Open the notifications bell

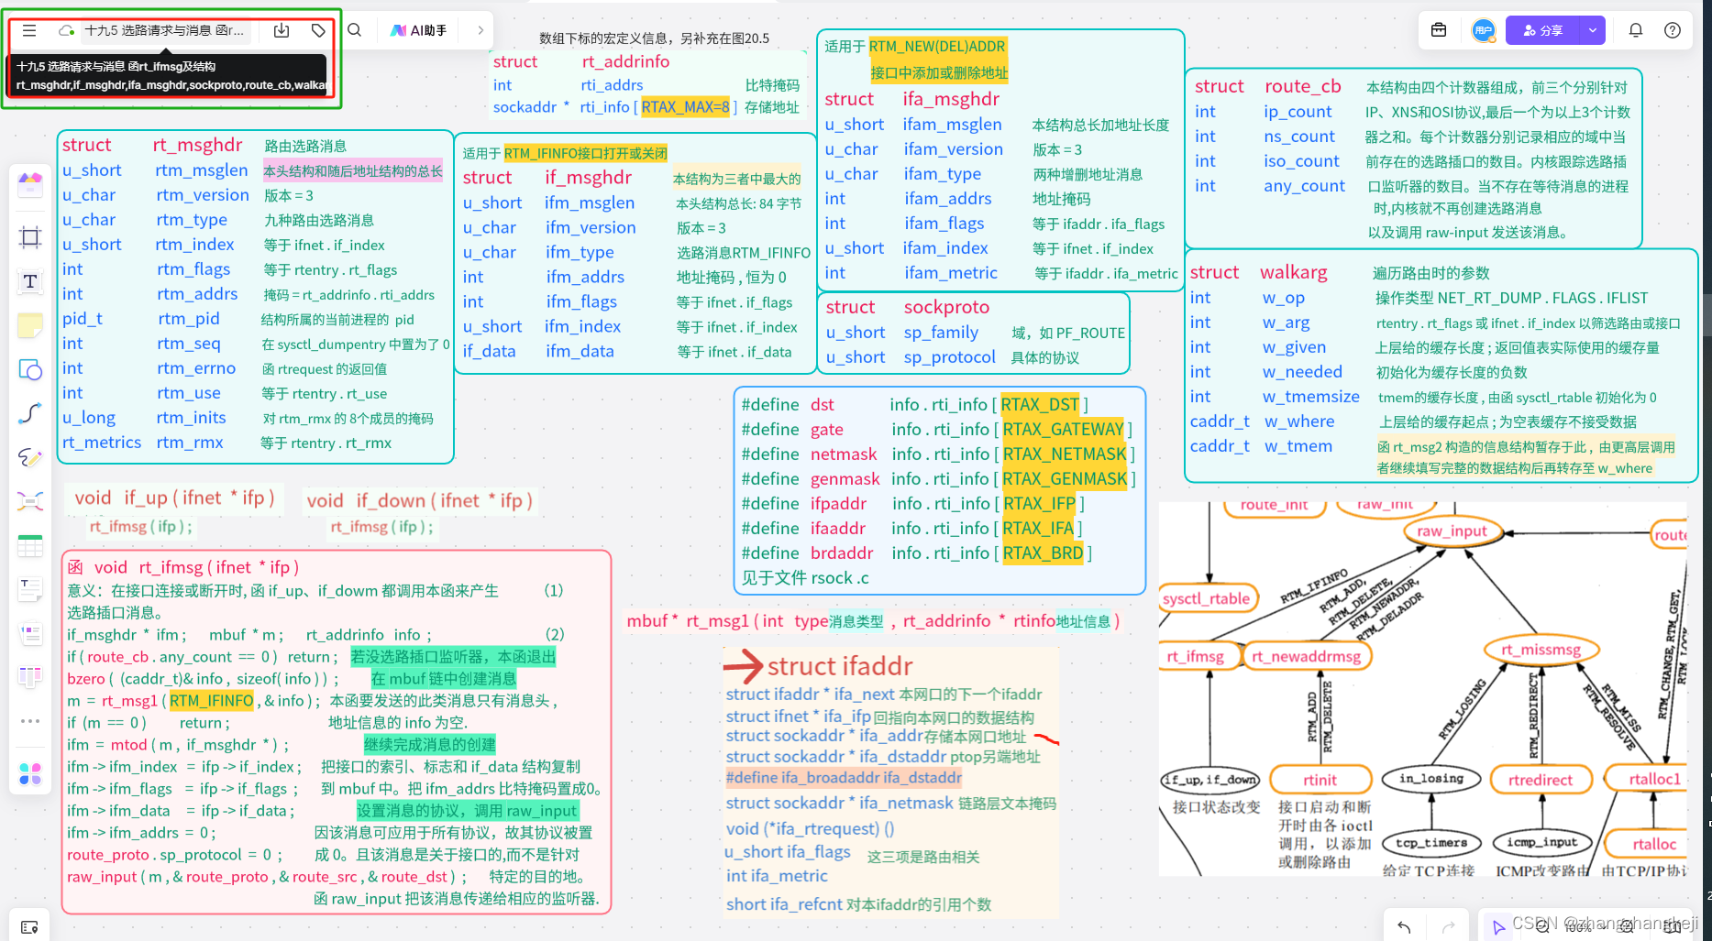point(1636,30)
